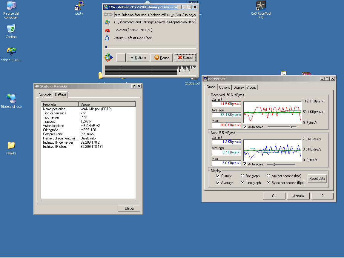The image size is (344, 258).
Task: Switch to the Generale tab
Action: click(45, 95)
